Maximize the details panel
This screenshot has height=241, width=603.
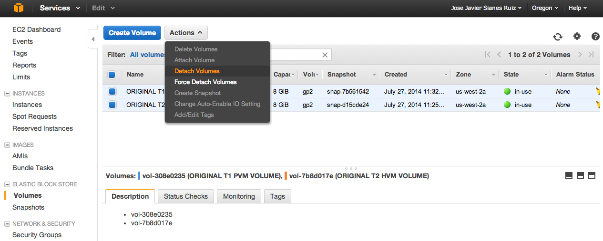[x=592, y=175]
